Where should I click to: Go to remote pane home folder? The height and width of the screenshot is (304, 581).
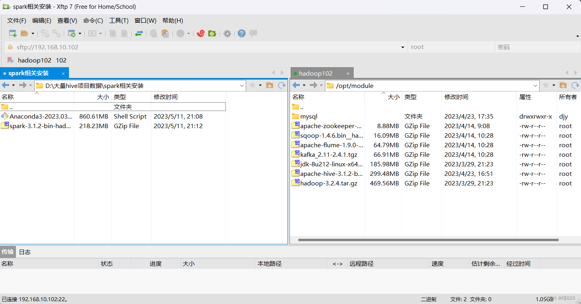(x=563, y=85)
